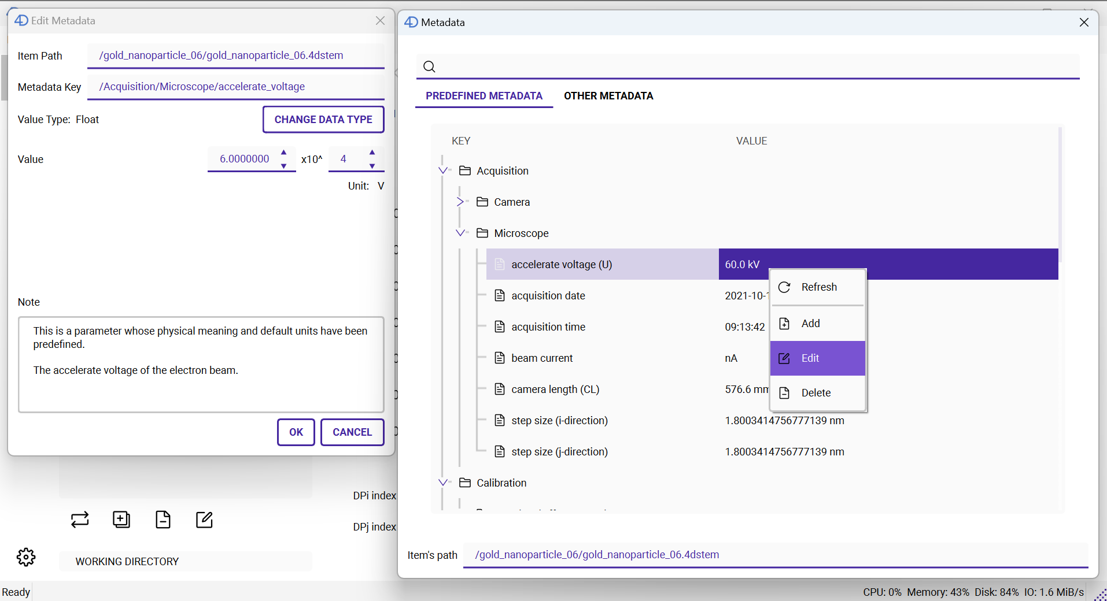The image size is (1107, 601).
Task: Click the Change Data Type button
Action: pos(323,120)
